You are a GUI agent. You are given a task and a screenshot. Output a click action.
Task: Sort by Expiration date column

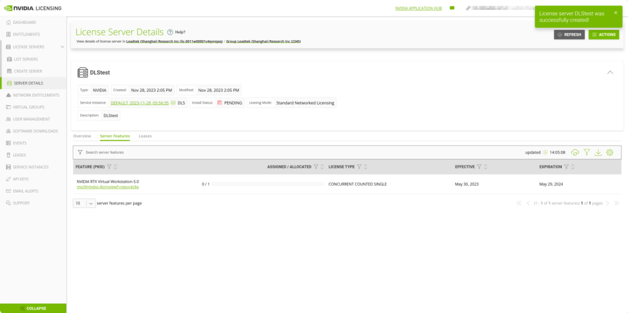[573, 167]
